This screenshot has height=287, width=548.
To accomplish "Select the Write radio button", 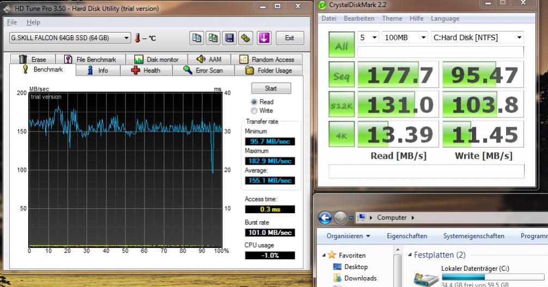I will [x=254, y=110].
